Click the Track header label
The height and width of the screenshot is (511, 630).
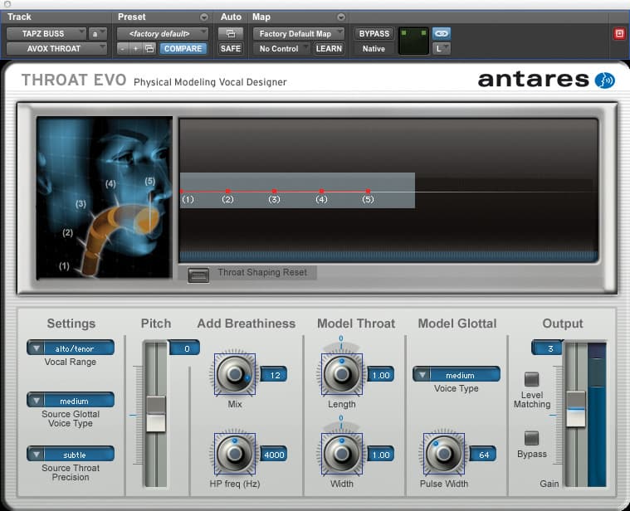pyautogui.click(x=19, y=17)
